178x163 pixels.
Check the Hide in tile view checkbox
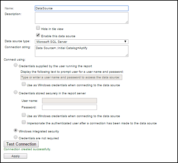pyautogui.click(x=38, y=28)
